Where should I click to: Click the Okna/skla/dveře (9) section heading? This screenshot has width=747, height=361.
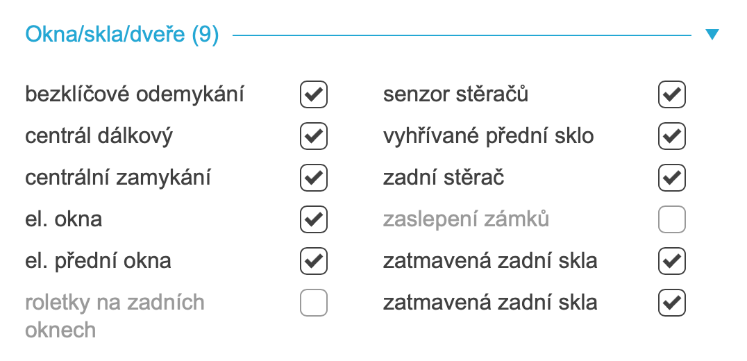click(x=122, y=34)
